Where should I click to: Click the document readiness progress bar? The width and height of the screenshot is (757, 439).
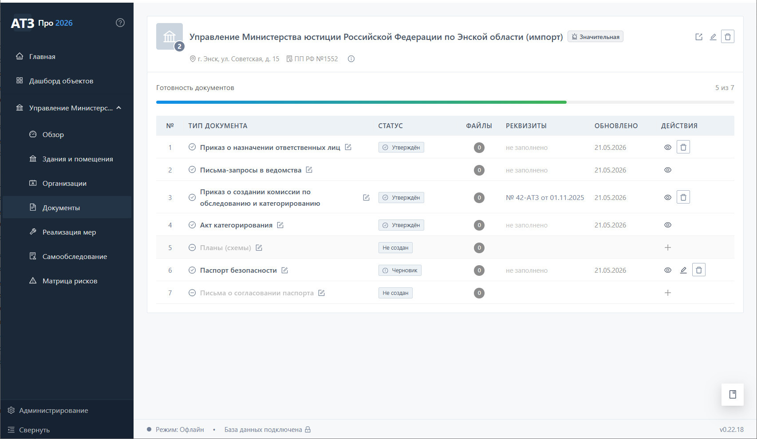[445, 102]
